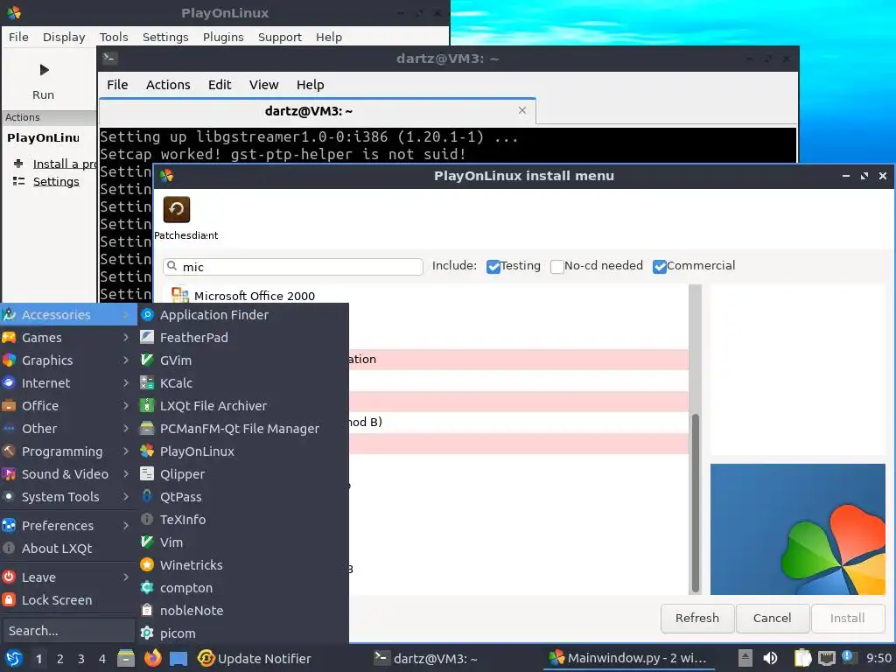Click the Refresh button
The height and width of the screenshot is (672, 896).
697,619
